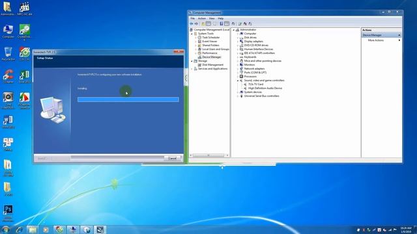Select Device Manager in the console tree
Image resolution: width=417 pixels, height=234 pixels.
(x=211, y=57)
